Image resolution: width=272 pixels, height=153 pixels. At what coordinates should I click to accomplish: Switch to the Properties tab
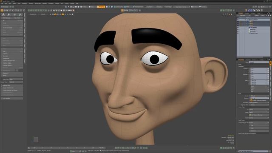coord(241,59)
